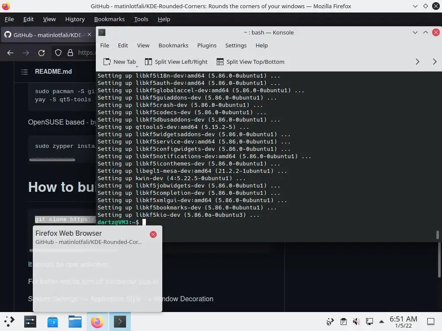Maximize the Firefox window
Viewport: 442px width, 331px height.
pos(425,6)
